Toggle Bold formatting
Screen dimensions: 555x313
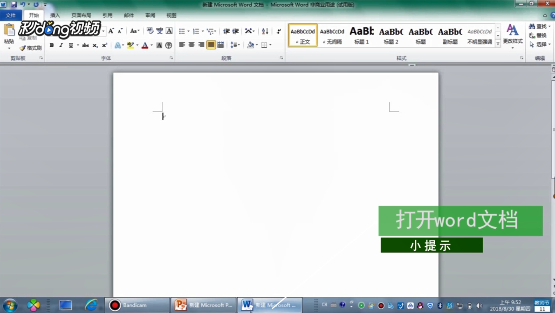pos(52,45)
